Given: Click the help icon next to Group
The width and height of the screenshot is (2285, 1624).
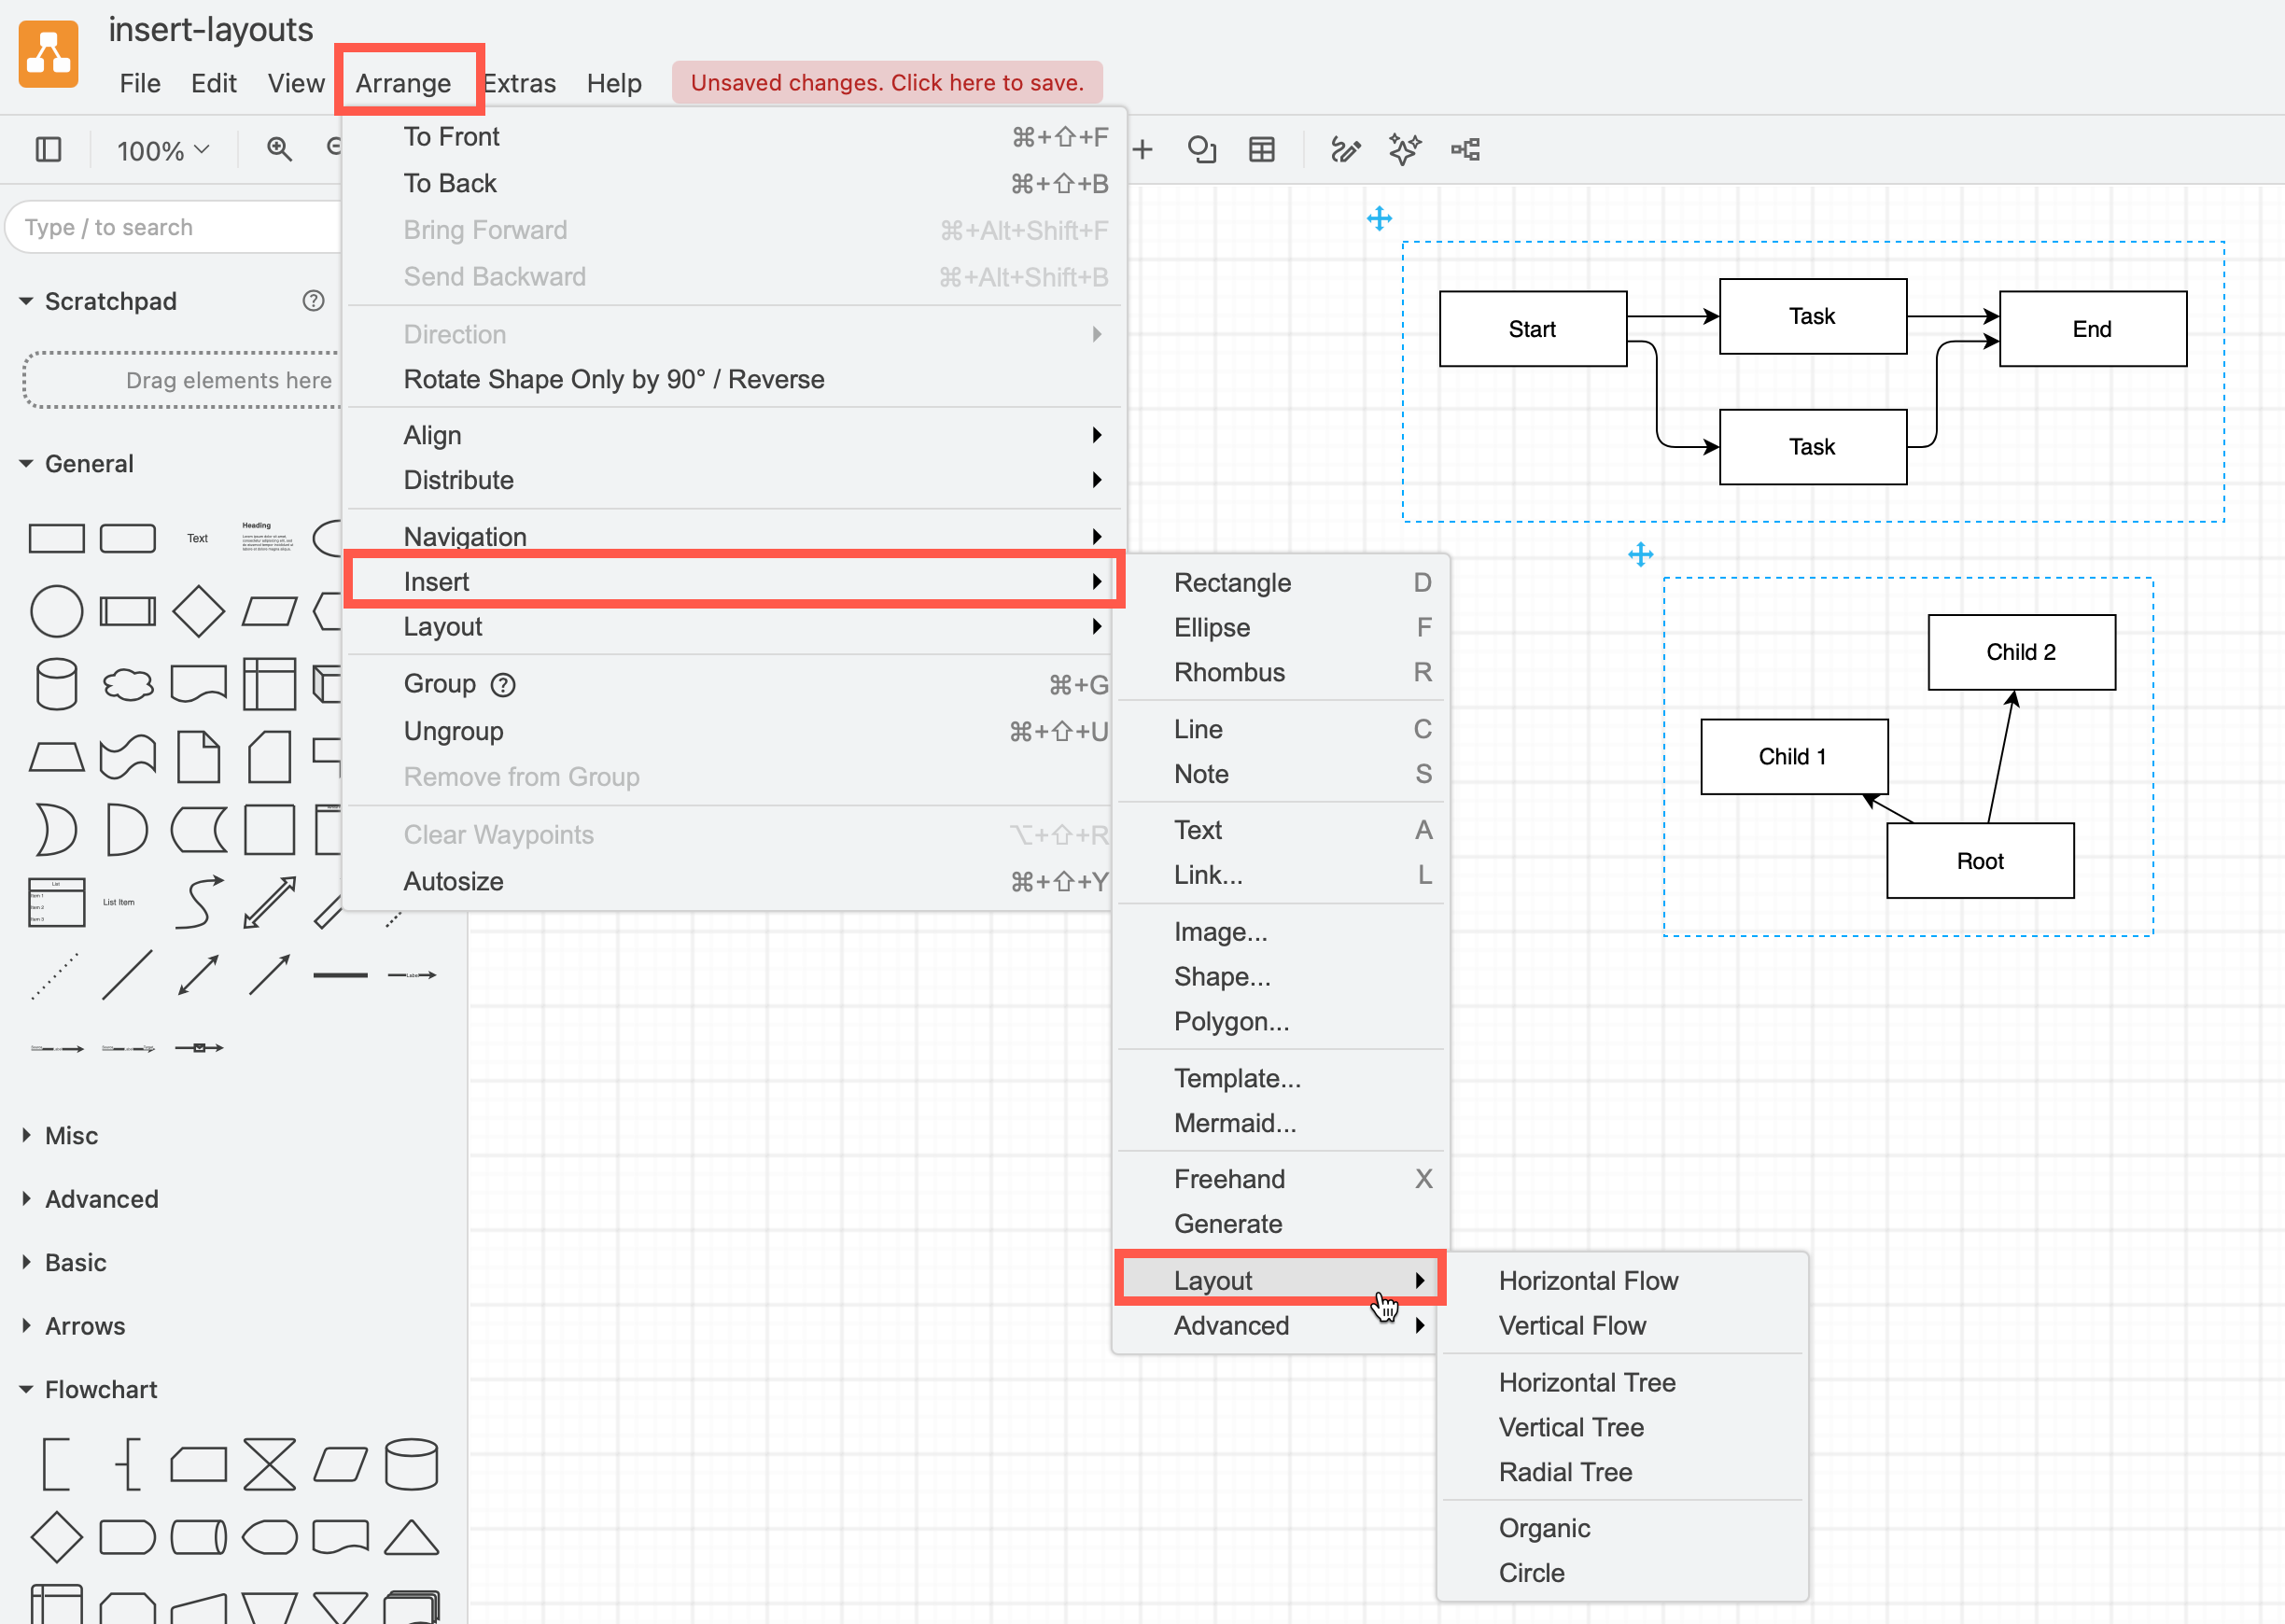Looking at the screenshot, I should tap(503, 685).
